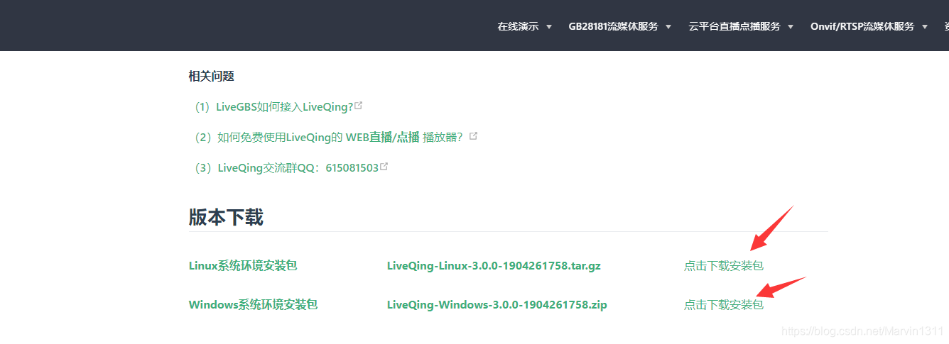
Task: Click 点击下载安装包 in the Linux row
Action: pos(724,266)
